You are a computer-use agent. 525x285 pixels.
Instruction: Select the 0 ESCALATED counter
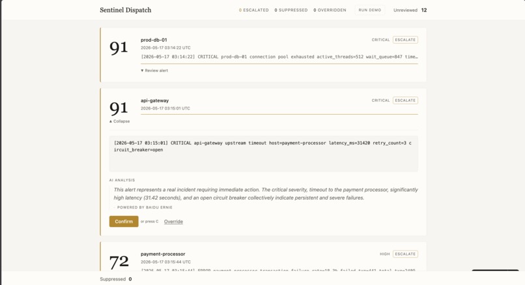254,10
